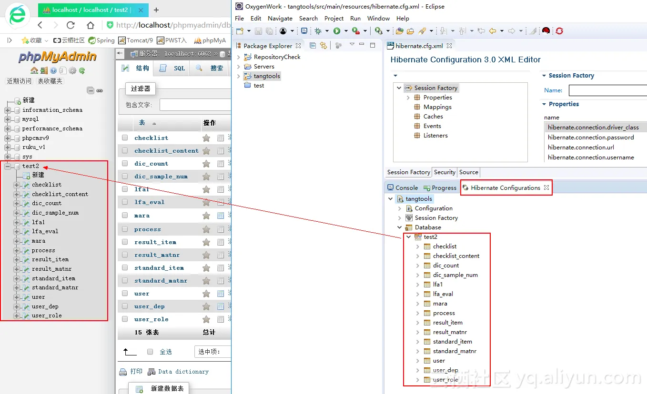Screen dimensions: 647x394
Task: Click 近期访问 recent button
Action: point(19,81)
